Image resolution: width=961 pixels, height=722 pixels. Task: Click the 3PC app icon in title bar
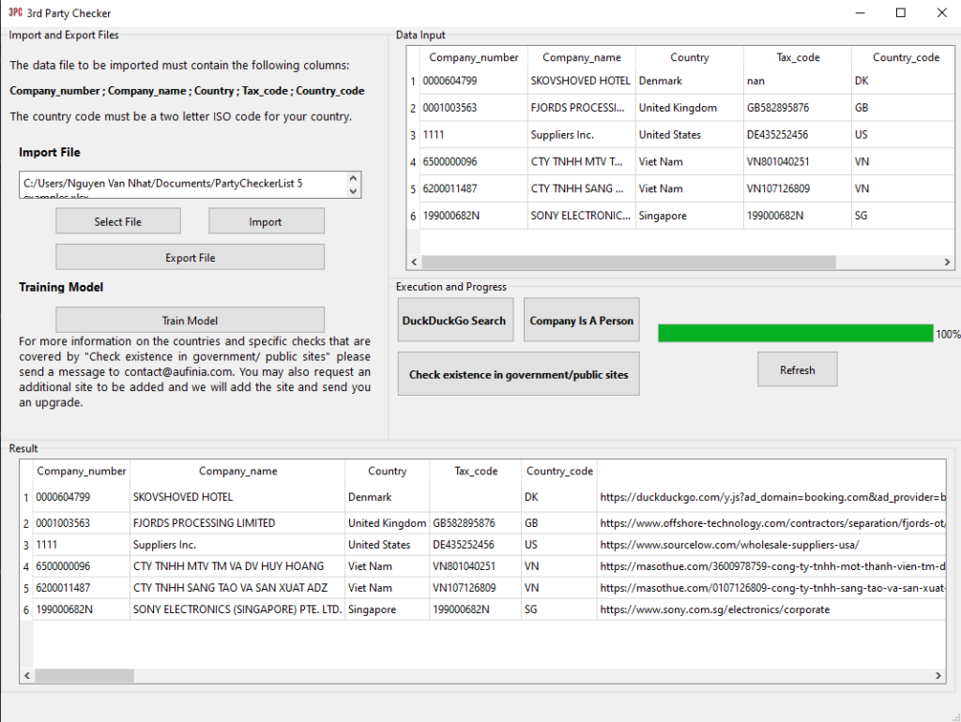click(x=15, y=13)
